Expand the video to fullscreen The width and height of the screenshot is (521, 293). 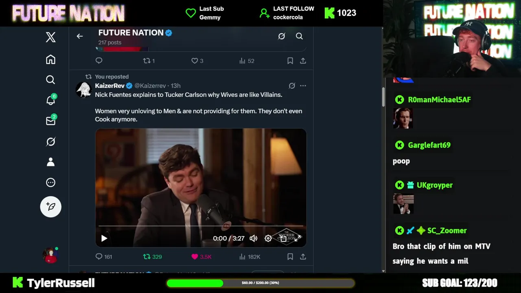click(298, 238)
